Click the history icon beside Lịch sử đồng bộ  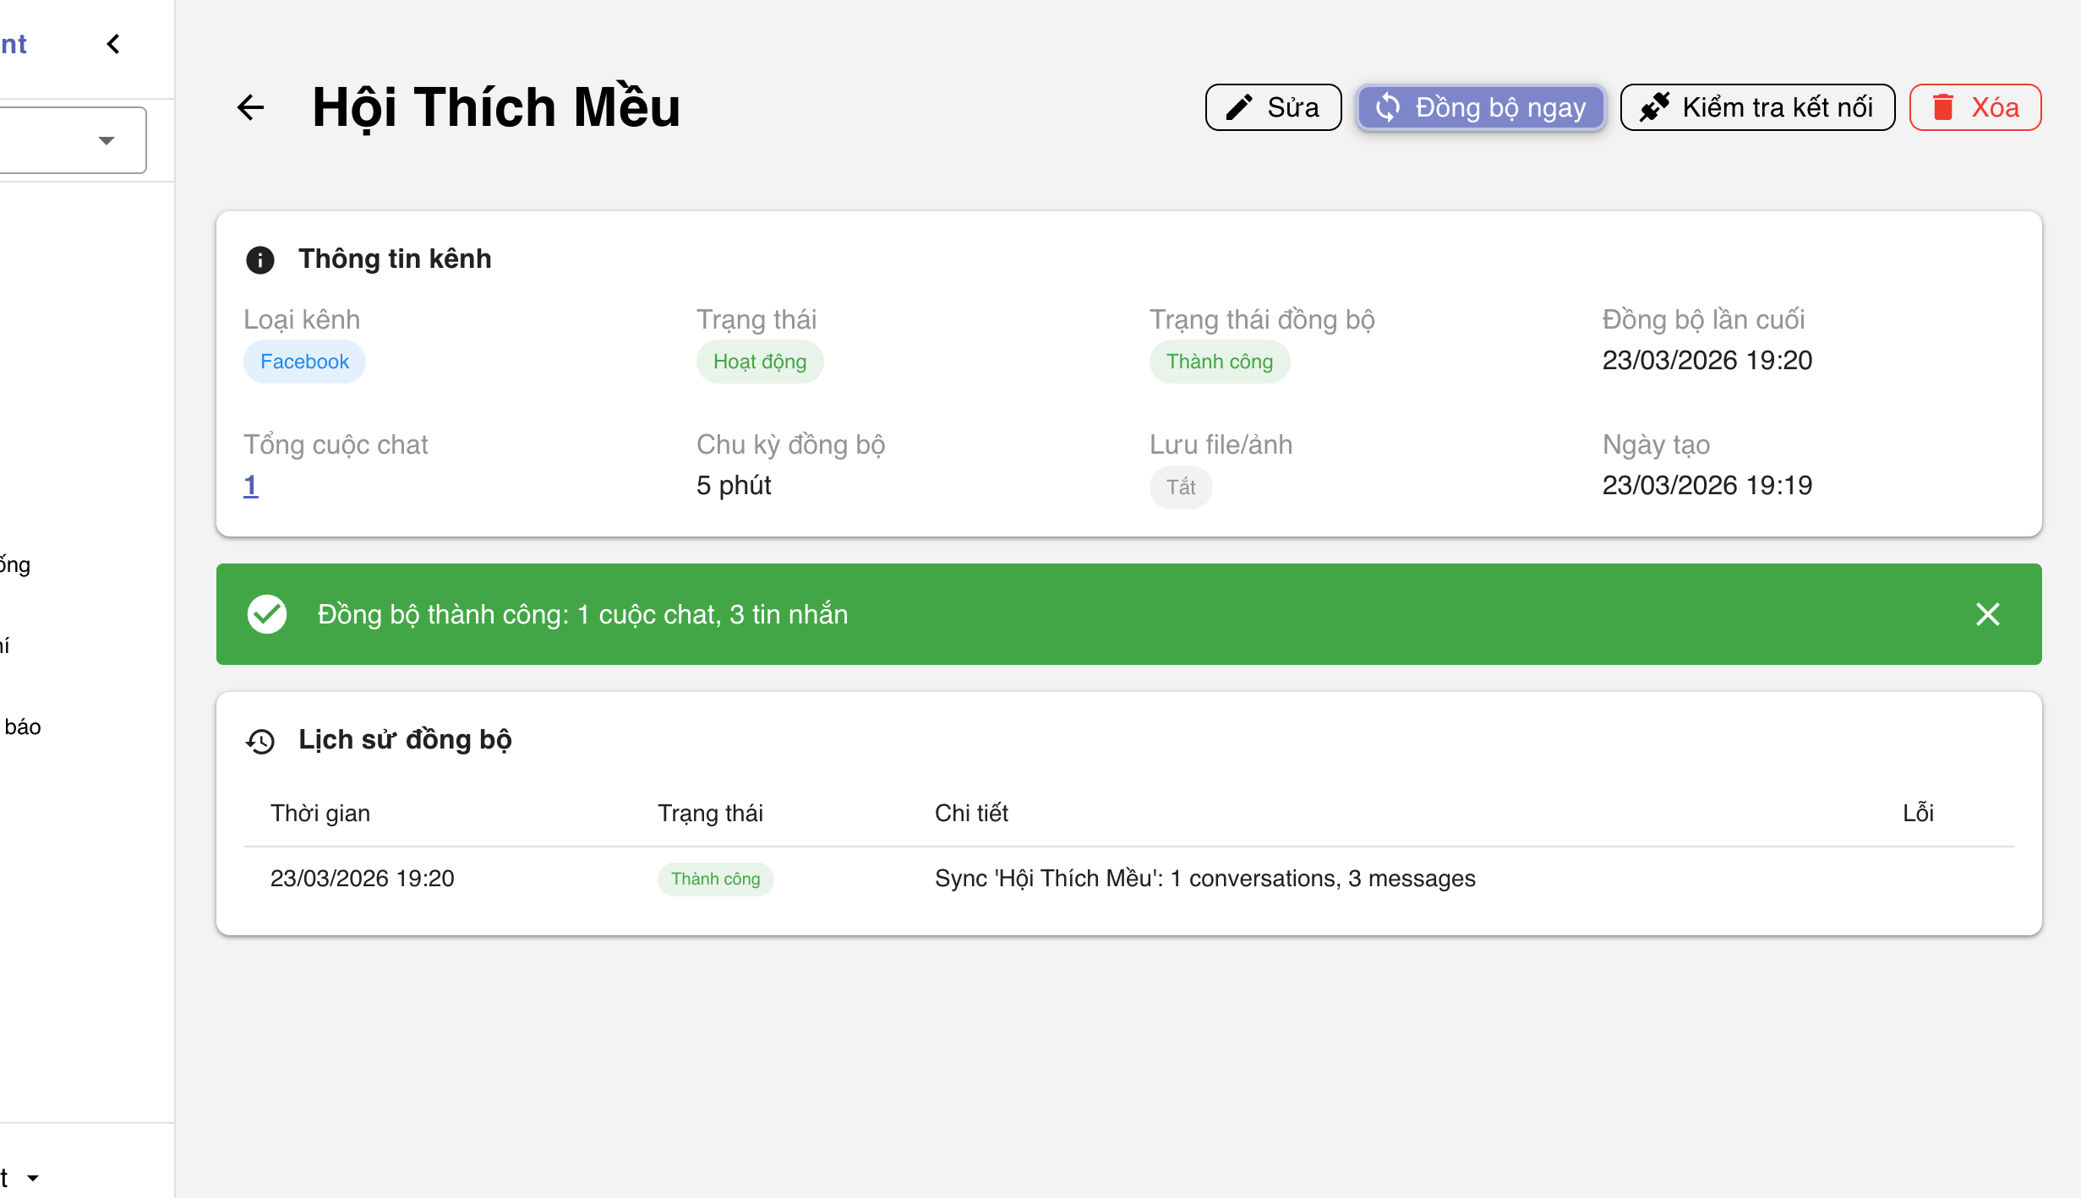(260, 741)
